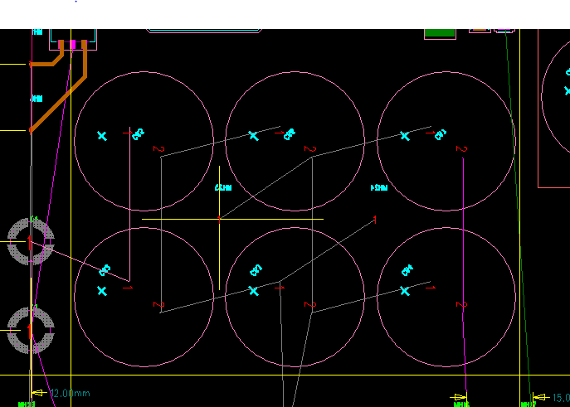The width and height of the screenshot is (570, 407).
Task: Select the upper gray ring via pad
Action: pyautogui.click(x=31, y=240)
